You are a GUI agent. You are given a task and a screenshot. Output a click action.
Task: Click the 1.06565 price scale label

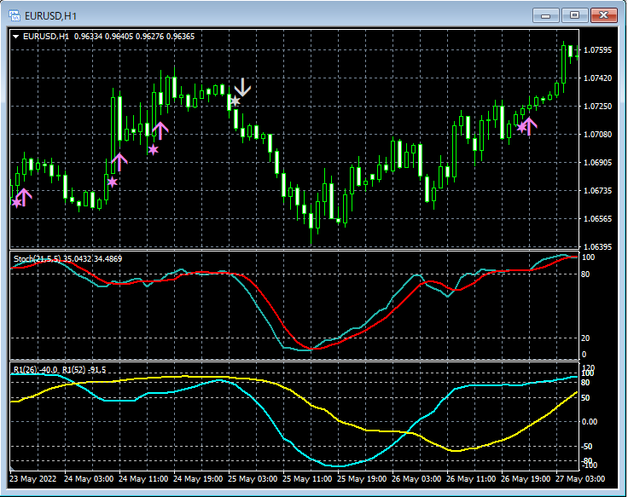598,218
